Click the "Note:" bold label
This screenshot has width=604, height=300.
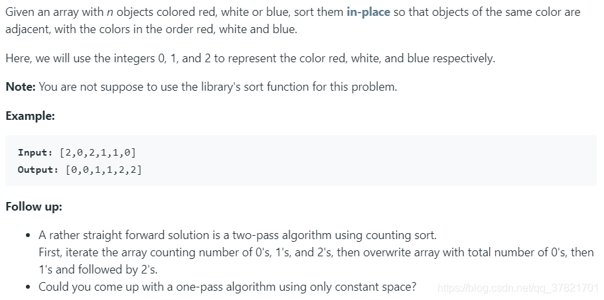click(21, 87)
